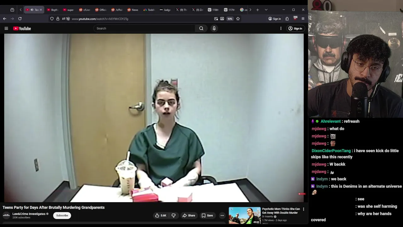Image resolution: width=403 pixels, height=227 pixels.
Task: Switch to the 118th Wikipedia tab
Action: [x=213, y=10]
